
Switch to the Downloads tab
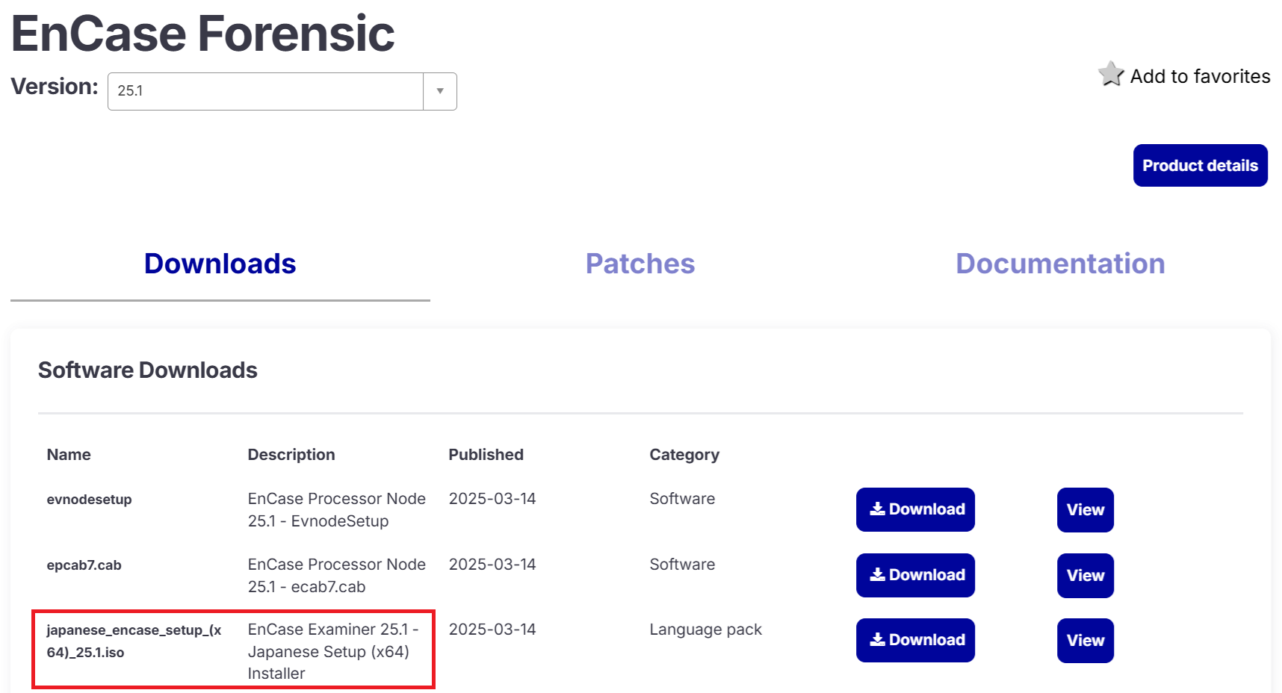pos(220,264)
